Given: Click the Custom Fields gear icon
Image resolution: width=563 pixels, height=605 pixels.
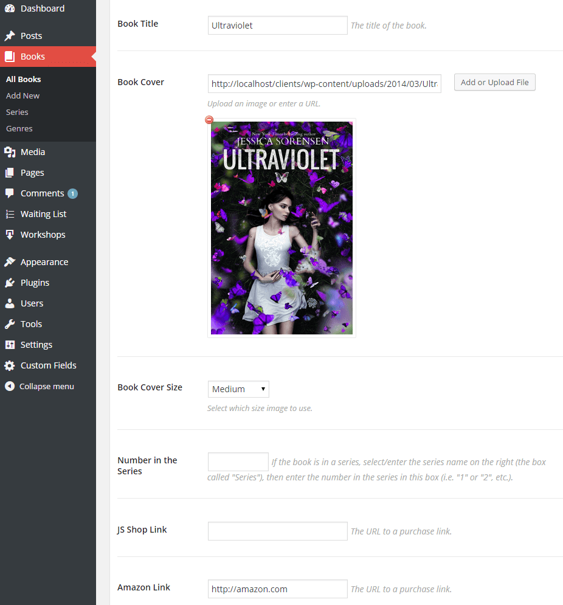Looking at the screenshot, I should click(10, 365).
